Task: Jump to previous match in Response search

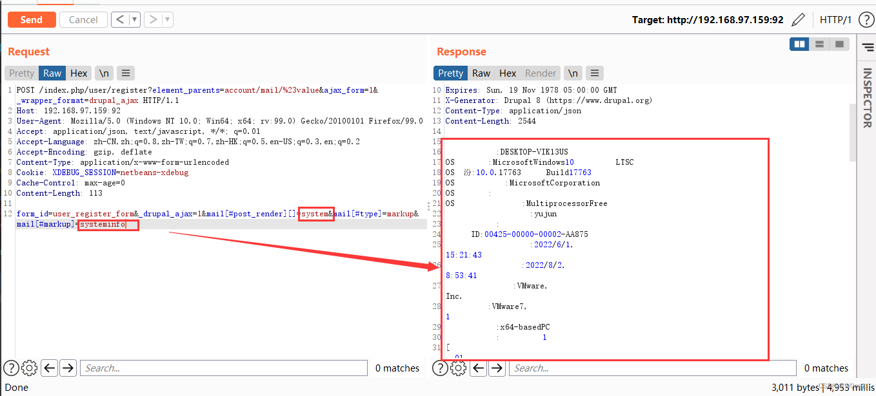Action: (479, 368)
